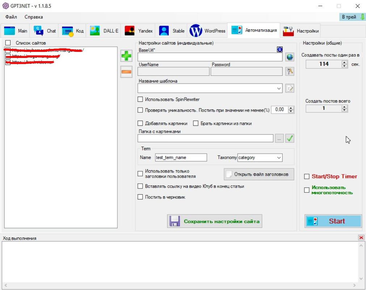
Task: Close the execution log with red X
Action: point(361,237)
